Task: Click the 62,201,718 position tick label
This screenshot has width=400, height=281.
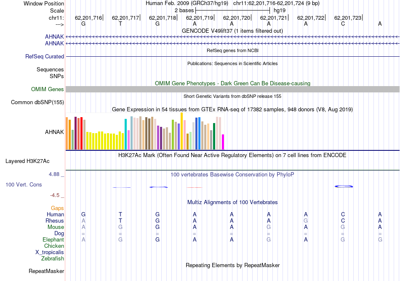Action: [163, 18]
